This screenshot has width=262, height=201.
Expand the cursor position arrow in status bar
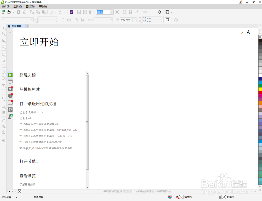click(x=16, y=197)
